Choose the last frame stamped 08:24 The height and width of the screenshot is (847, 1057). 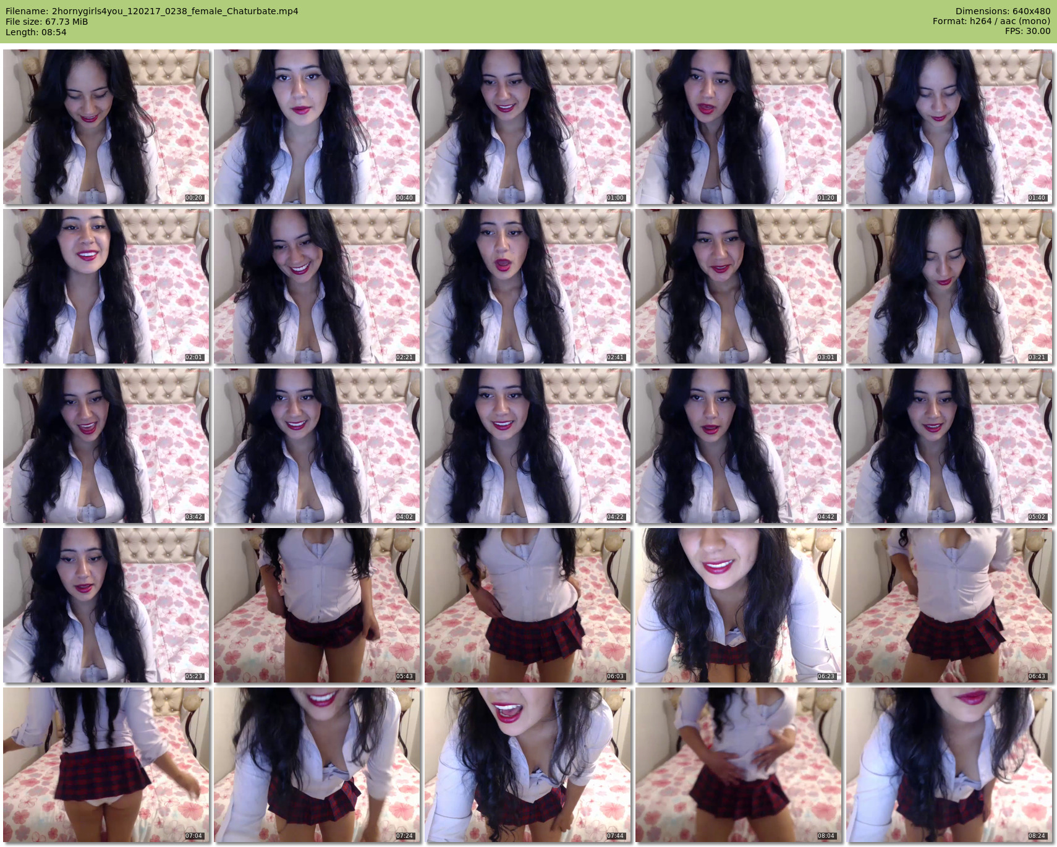(949, 765)
